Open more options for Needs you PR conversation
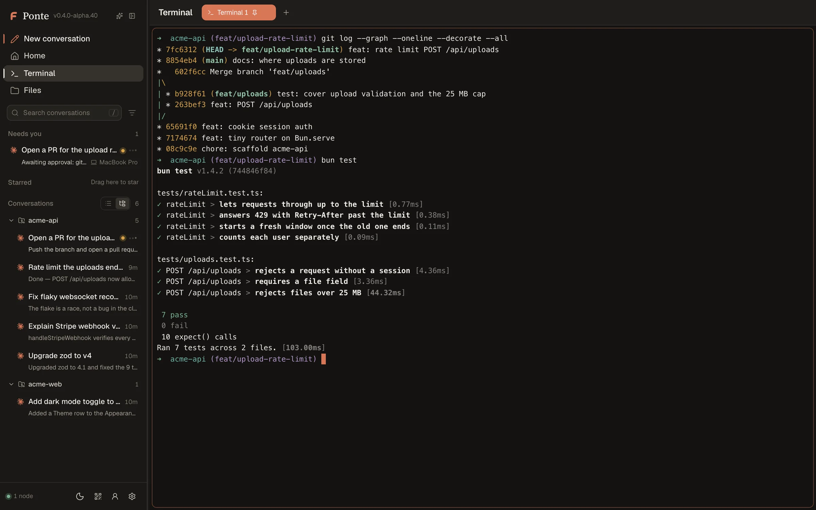 [x=133, y=150]
